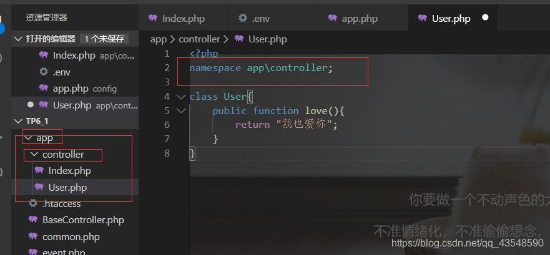Collapse the 打开的编辑器 section
Viewport: 550px width, 255px height.
[x=18, y=39]
